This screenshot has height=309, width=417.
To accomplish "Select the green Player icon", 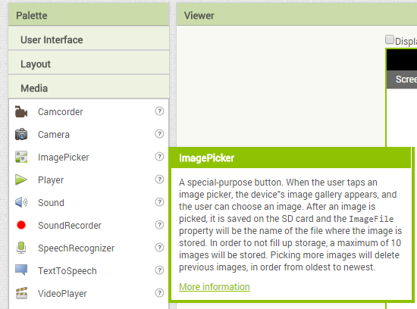I will (x=21, y=180).
